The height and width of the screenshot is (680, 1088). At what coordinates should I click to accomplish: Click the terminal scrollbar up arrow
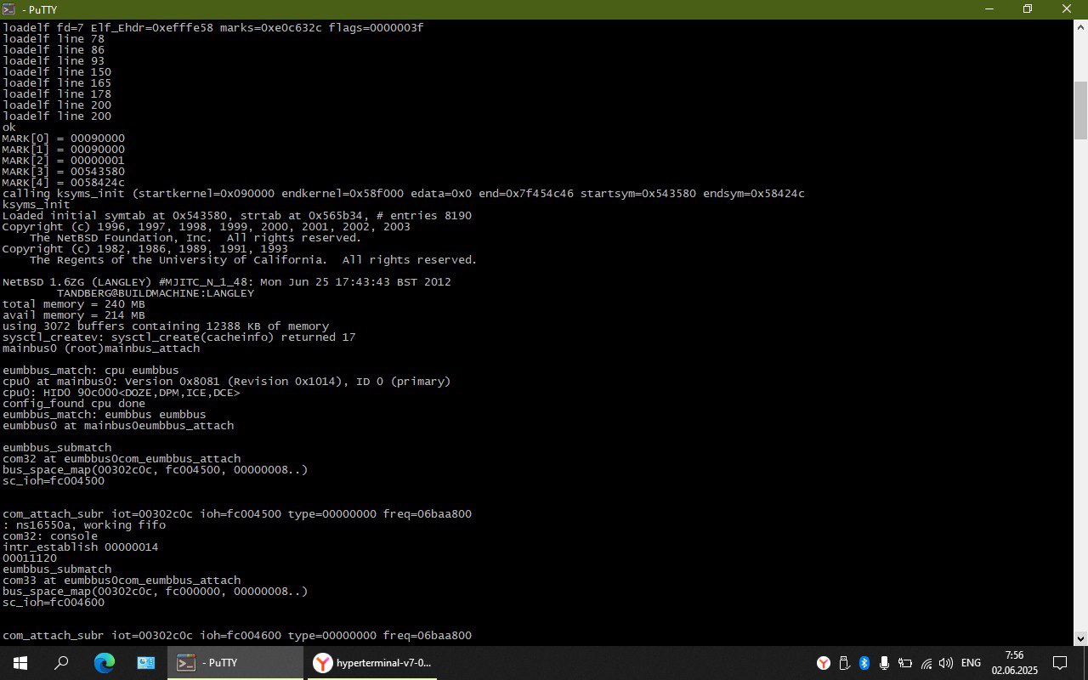[1080, 26]
